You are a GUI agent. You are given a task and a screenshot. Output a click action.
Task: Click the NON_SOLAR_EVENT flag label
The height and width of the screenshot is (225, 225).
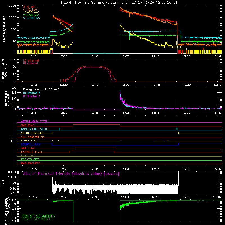pyautogui.click(x=34, y=129)
